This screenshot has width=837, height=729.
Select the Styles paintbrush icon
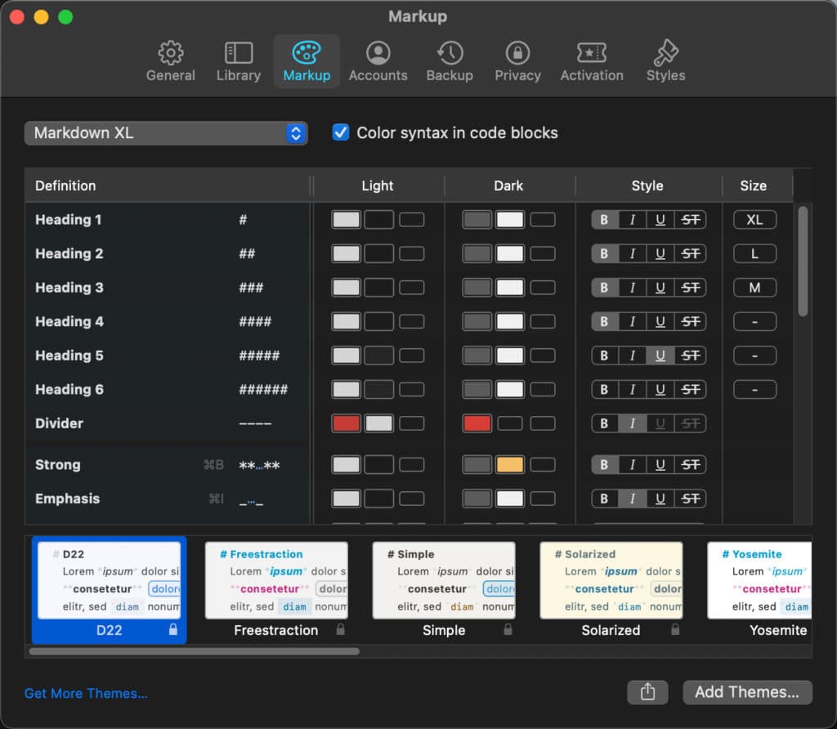(x=665, y=60)
